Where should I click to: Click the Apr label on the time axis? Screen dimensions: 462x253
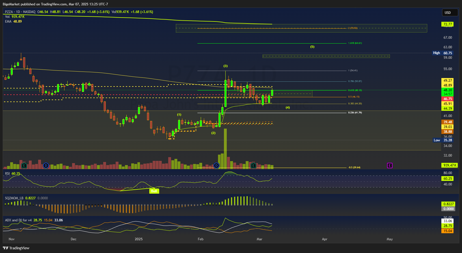point(325,239)
